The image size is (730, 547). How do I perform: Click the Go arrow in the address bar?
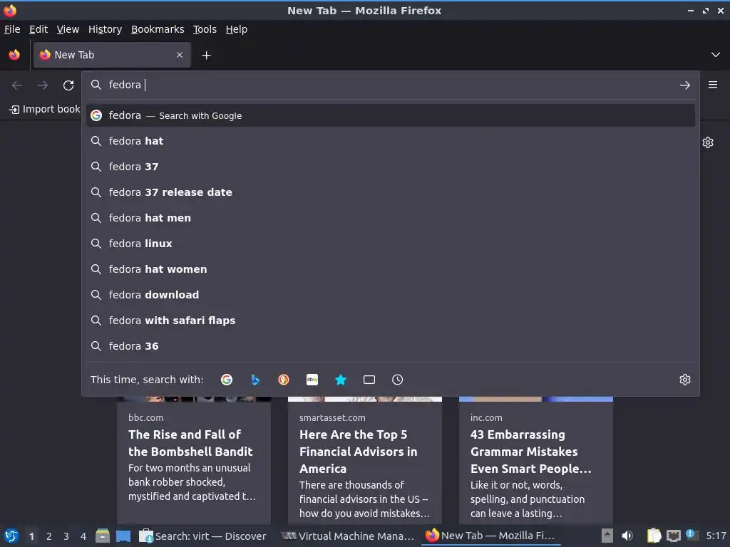point(684,85)
